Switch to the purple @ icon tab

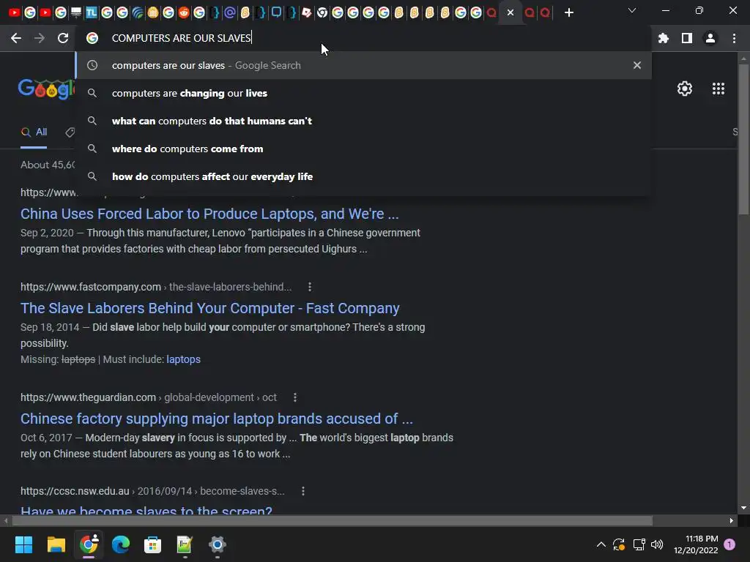click(229, 12)
